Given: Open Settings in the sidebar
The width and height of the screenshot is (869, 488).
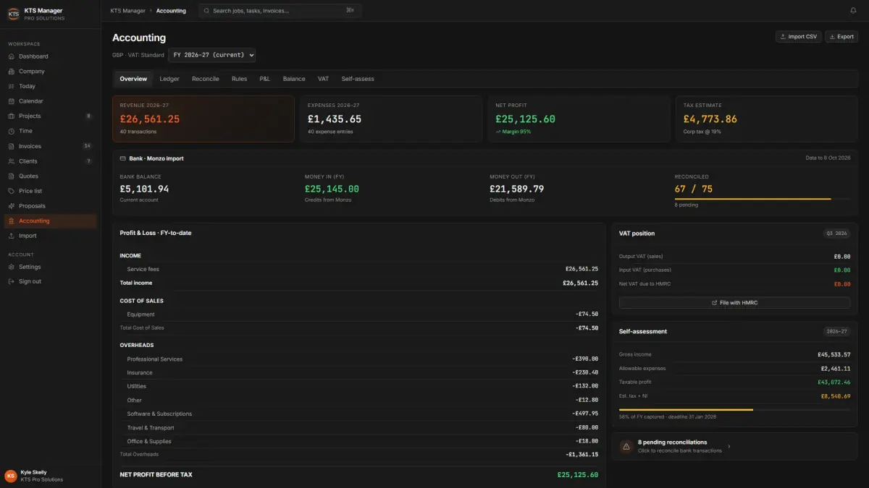Looking at the screenshot, I should [x=50, y=267].
